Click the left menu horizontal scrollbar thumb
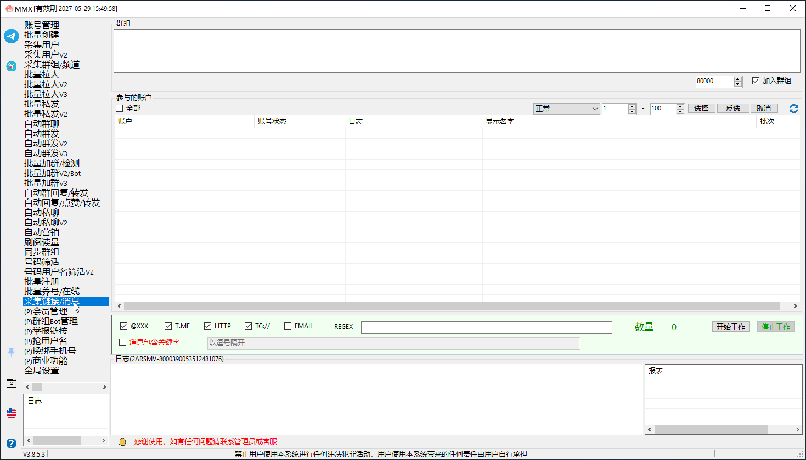 pos(37,387)
